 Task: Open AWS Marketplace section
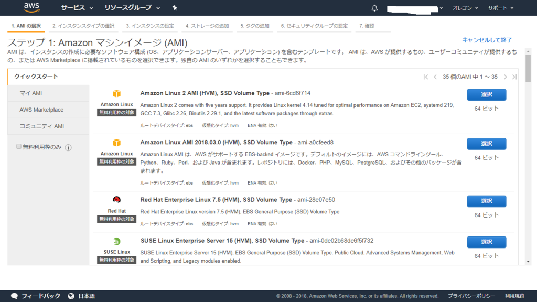click(48, 110)
